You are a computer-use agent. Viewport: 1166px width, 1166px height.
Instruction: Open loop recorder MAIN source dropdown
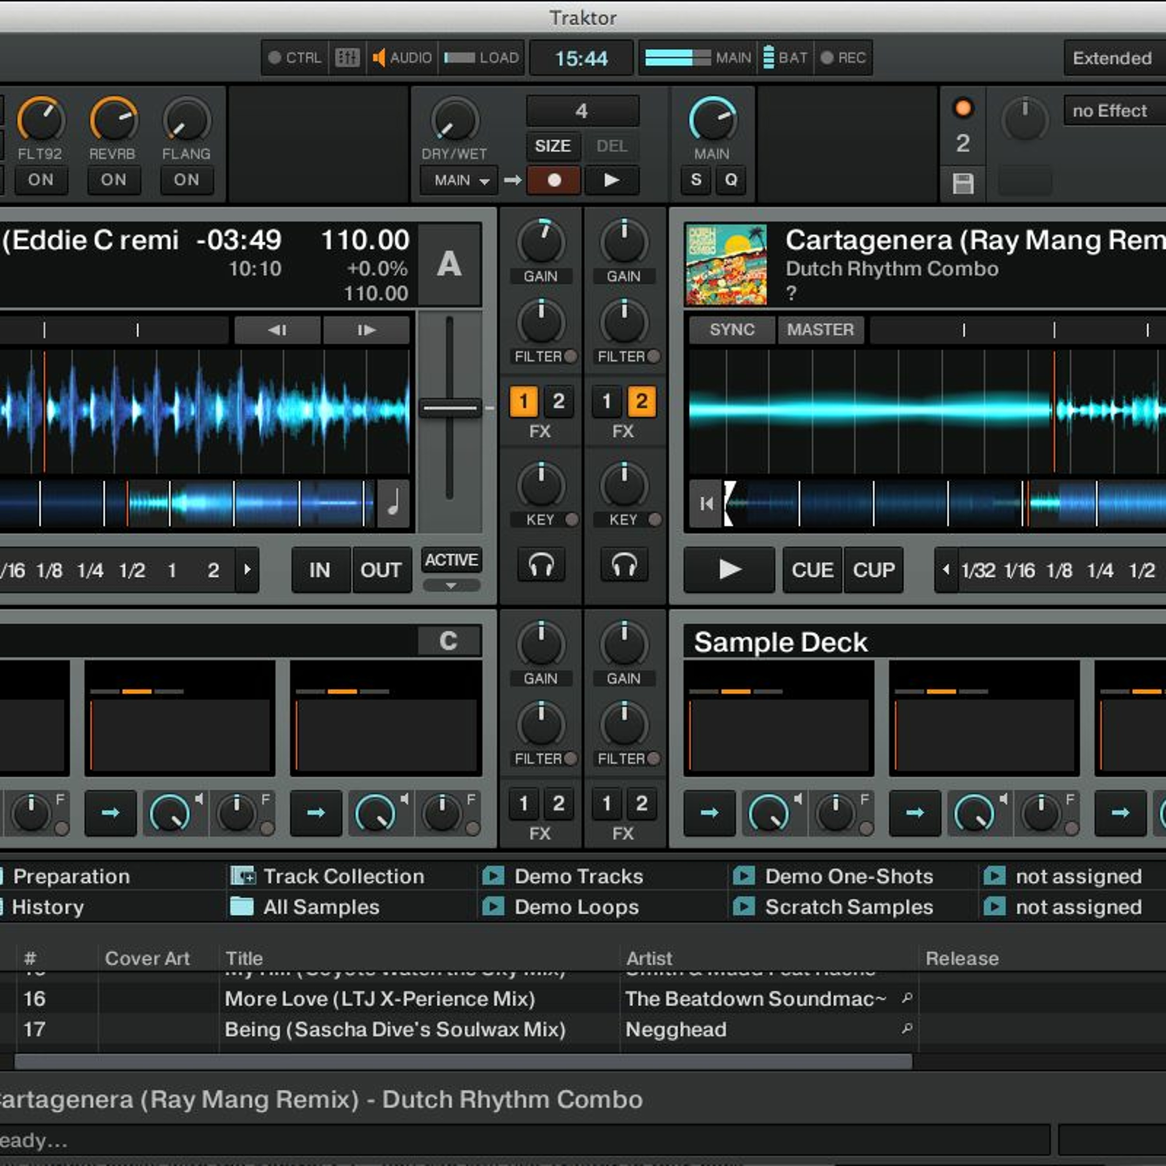[x=459, y=180]
